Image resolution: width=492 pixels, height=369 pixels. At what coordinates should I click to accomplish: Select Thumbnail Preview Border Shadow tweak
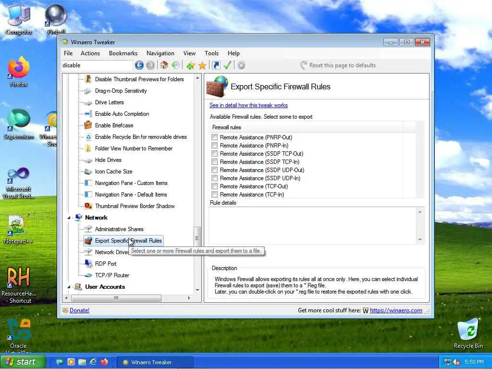135,206
